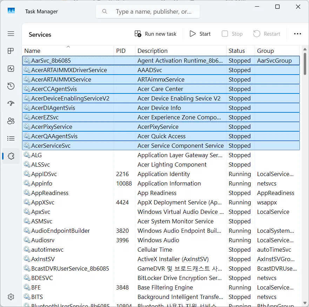Select the ApxSvc service row
This screenshot has height=307, width=309.
click(161, 212)
